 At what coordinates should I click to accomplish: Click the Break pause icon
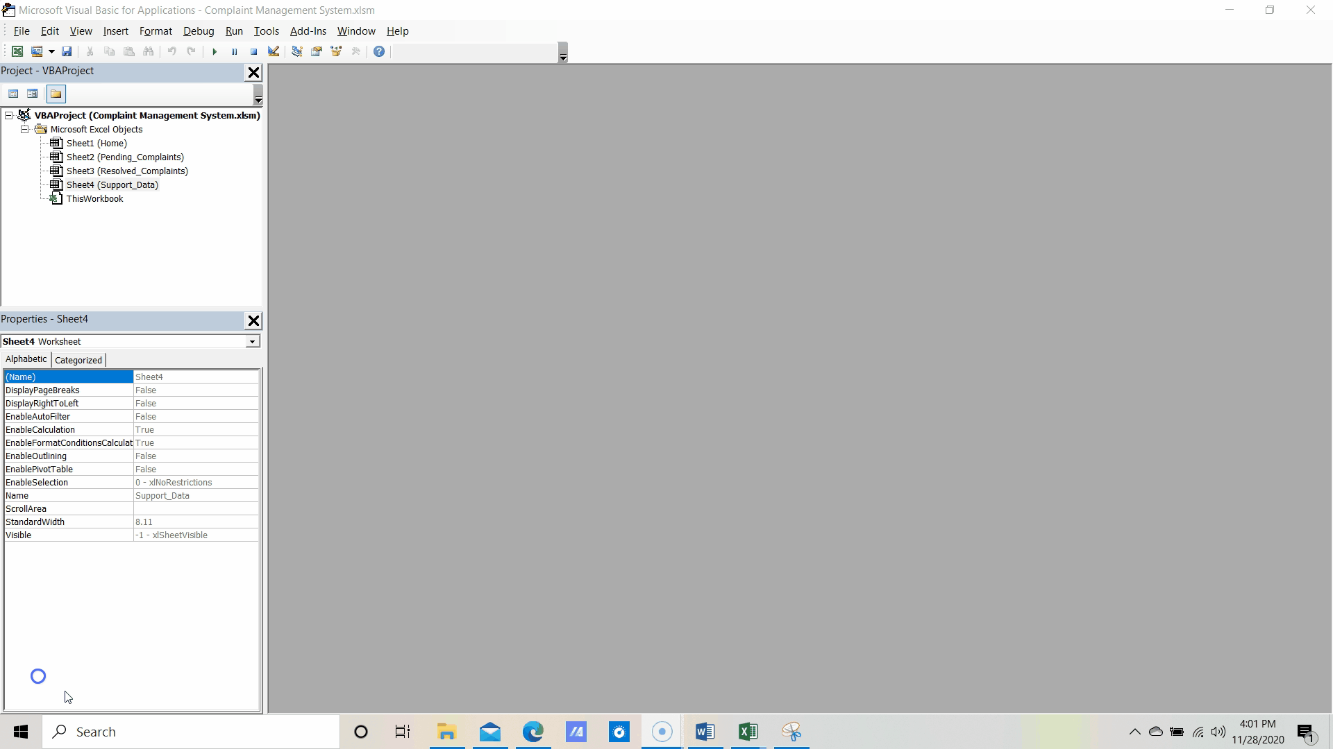point(234,51)
